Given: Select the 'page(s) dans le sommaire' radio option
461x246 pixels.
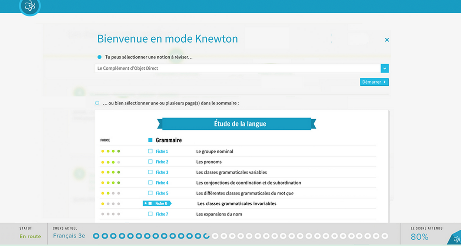Looking at the screenshot, I should 97,103.
